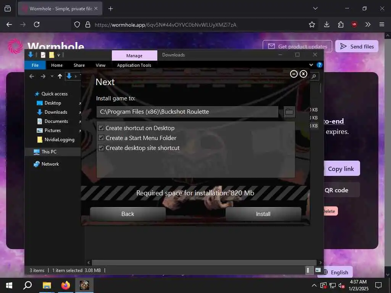Click the Wormhole logo icon
This screenshot has width=391, height=293.
15,46
